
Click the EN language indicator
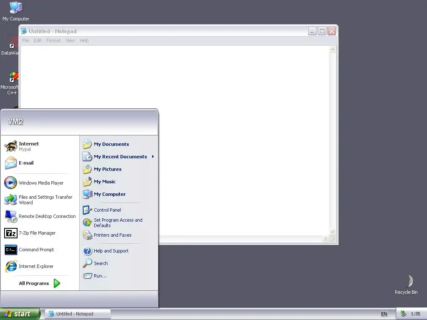[x=384, y=314]
